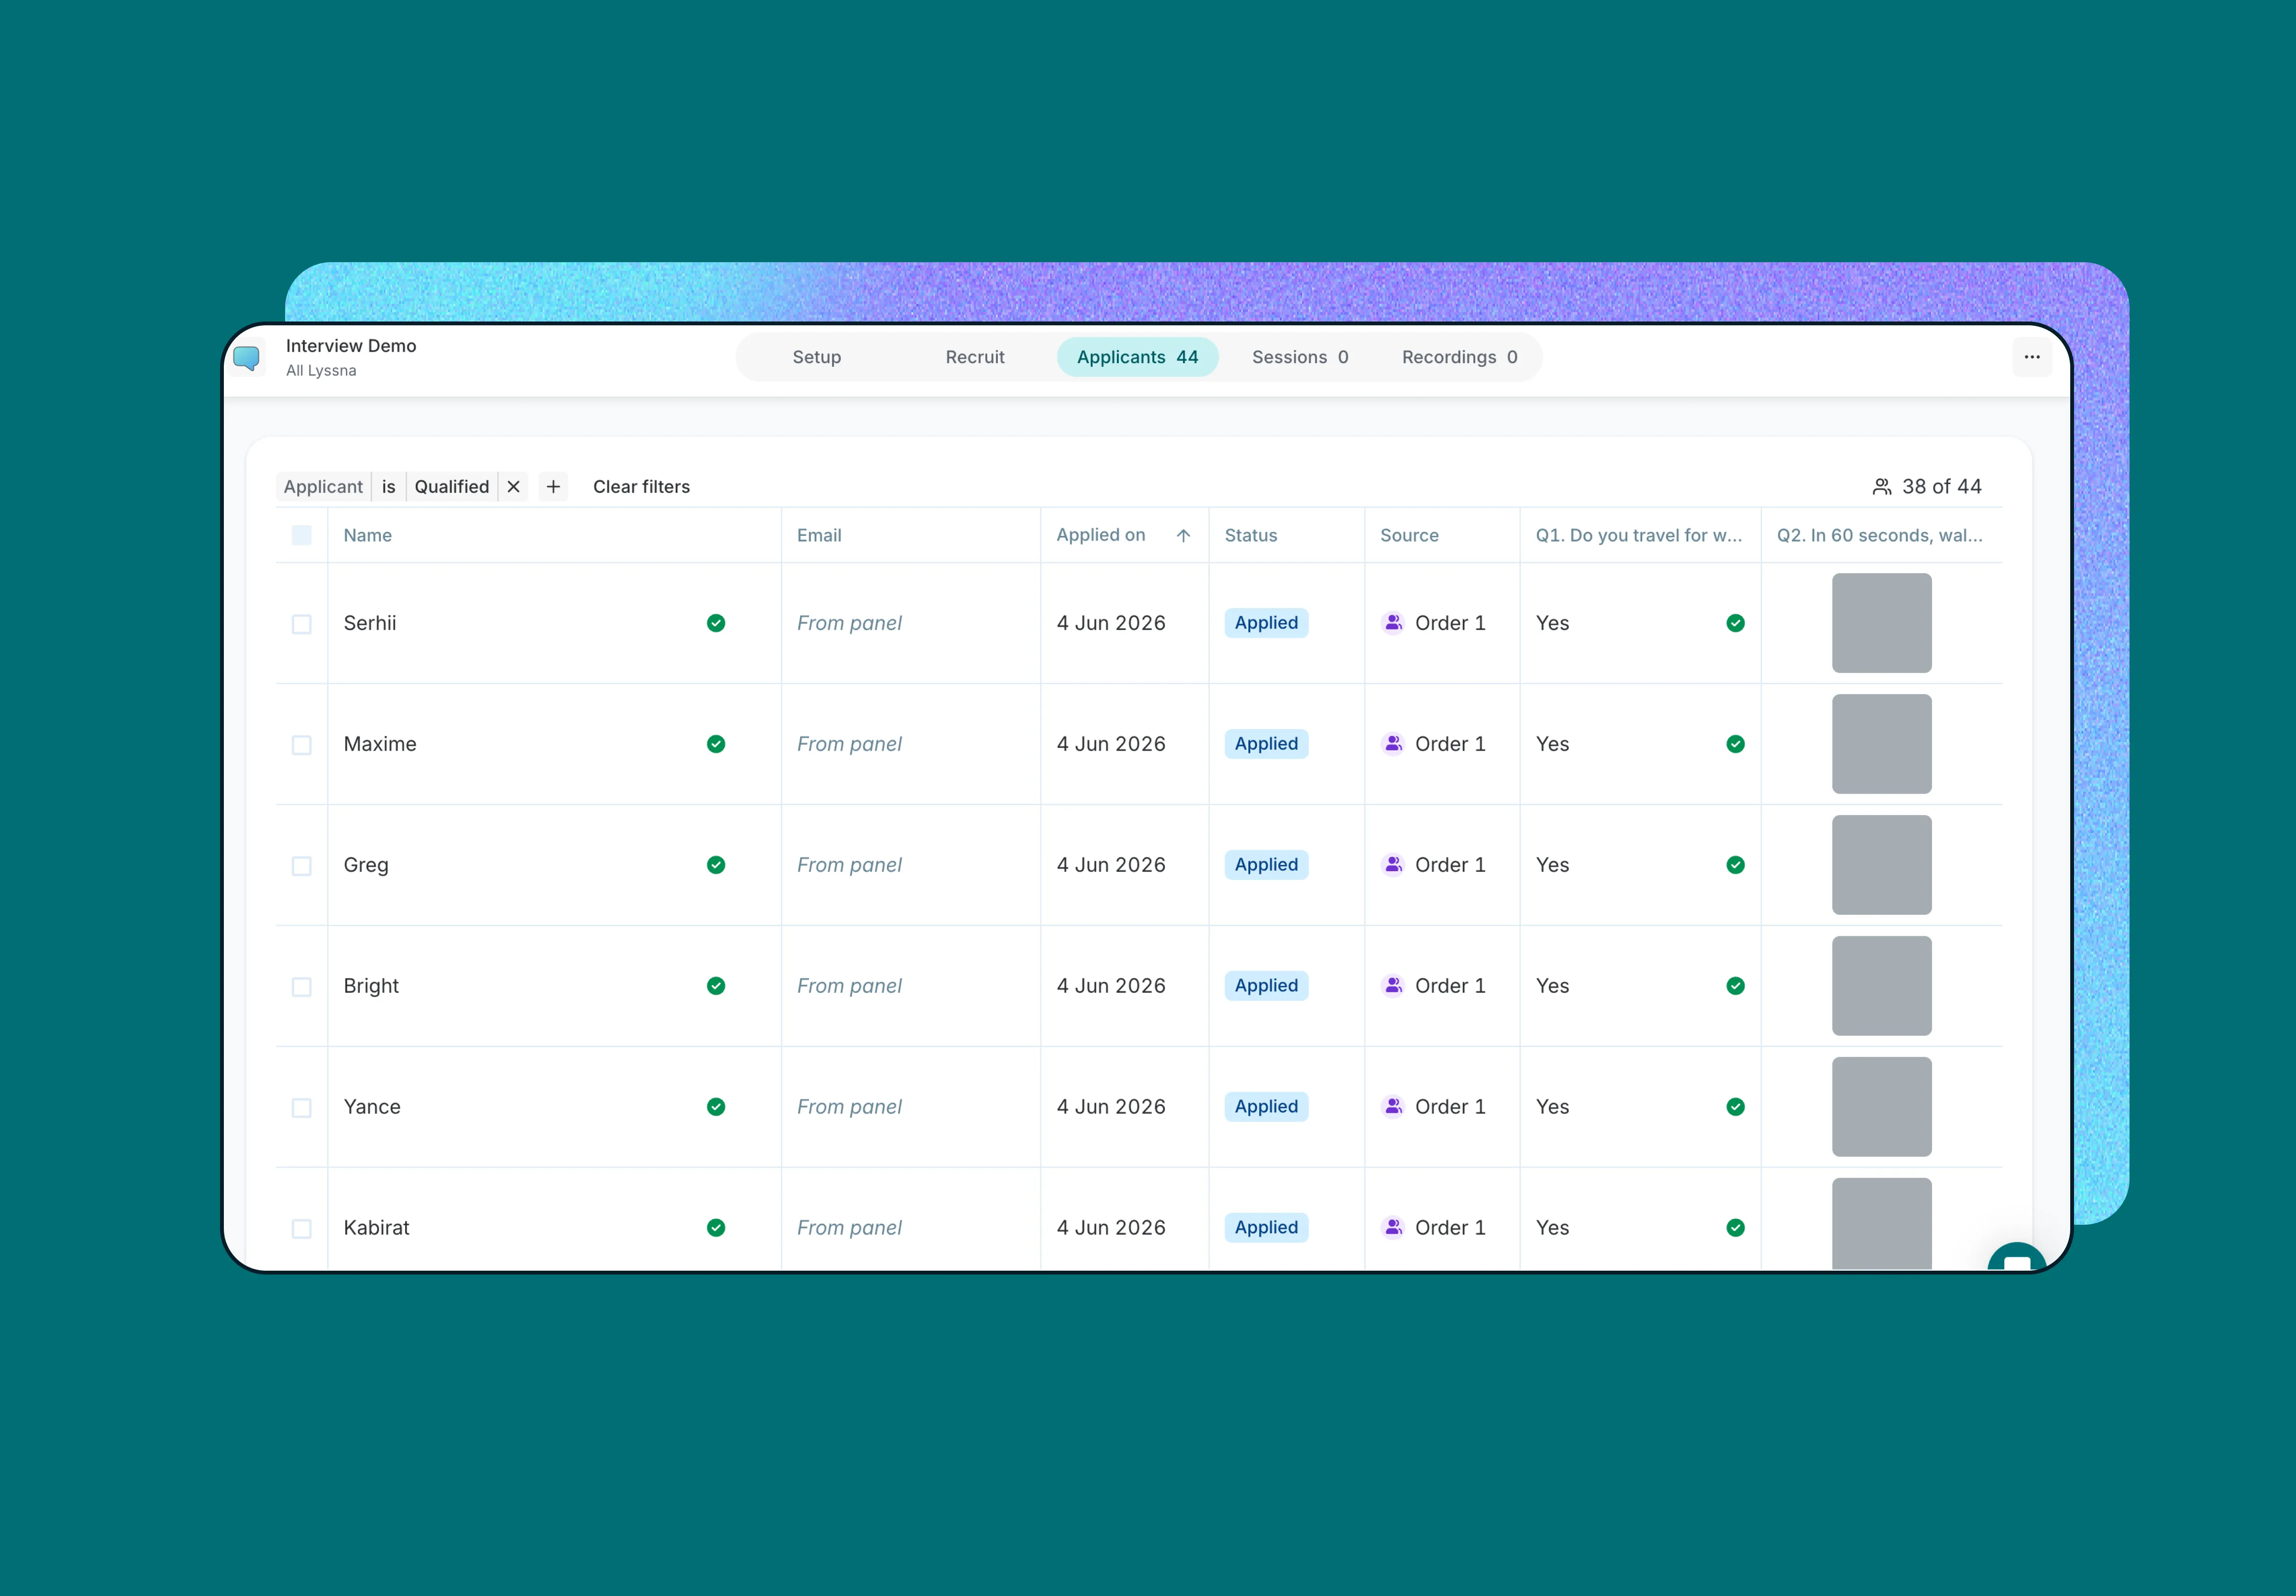The image size is (2296, 1596).
Task: Click the three-dot more options icon
Action: [x=2031, y=357]
